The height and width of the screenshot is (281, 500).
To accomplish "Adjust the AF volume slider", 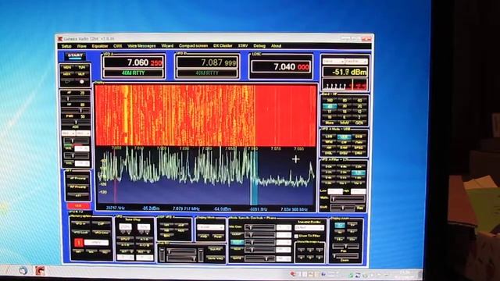I will 76,99.
